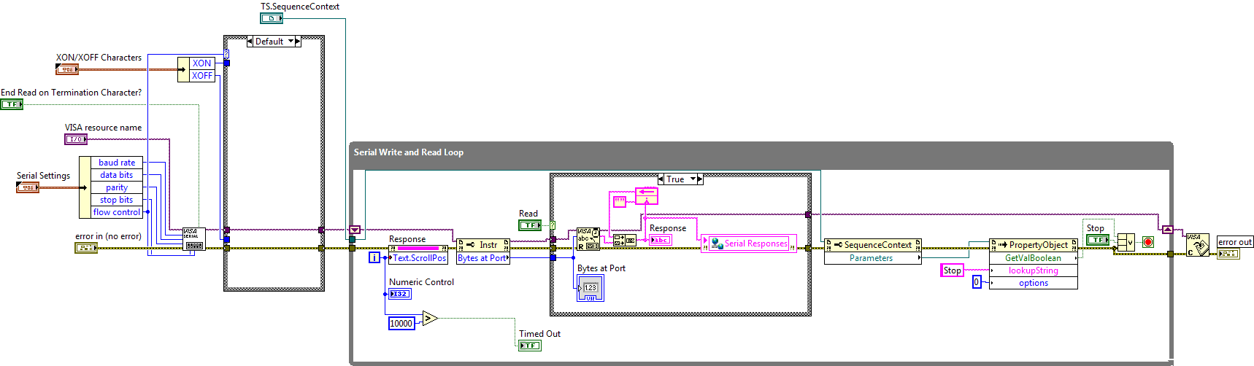Go to previous case of True structure
Viewport: 1254px width, 366px height.
point(661,179)
